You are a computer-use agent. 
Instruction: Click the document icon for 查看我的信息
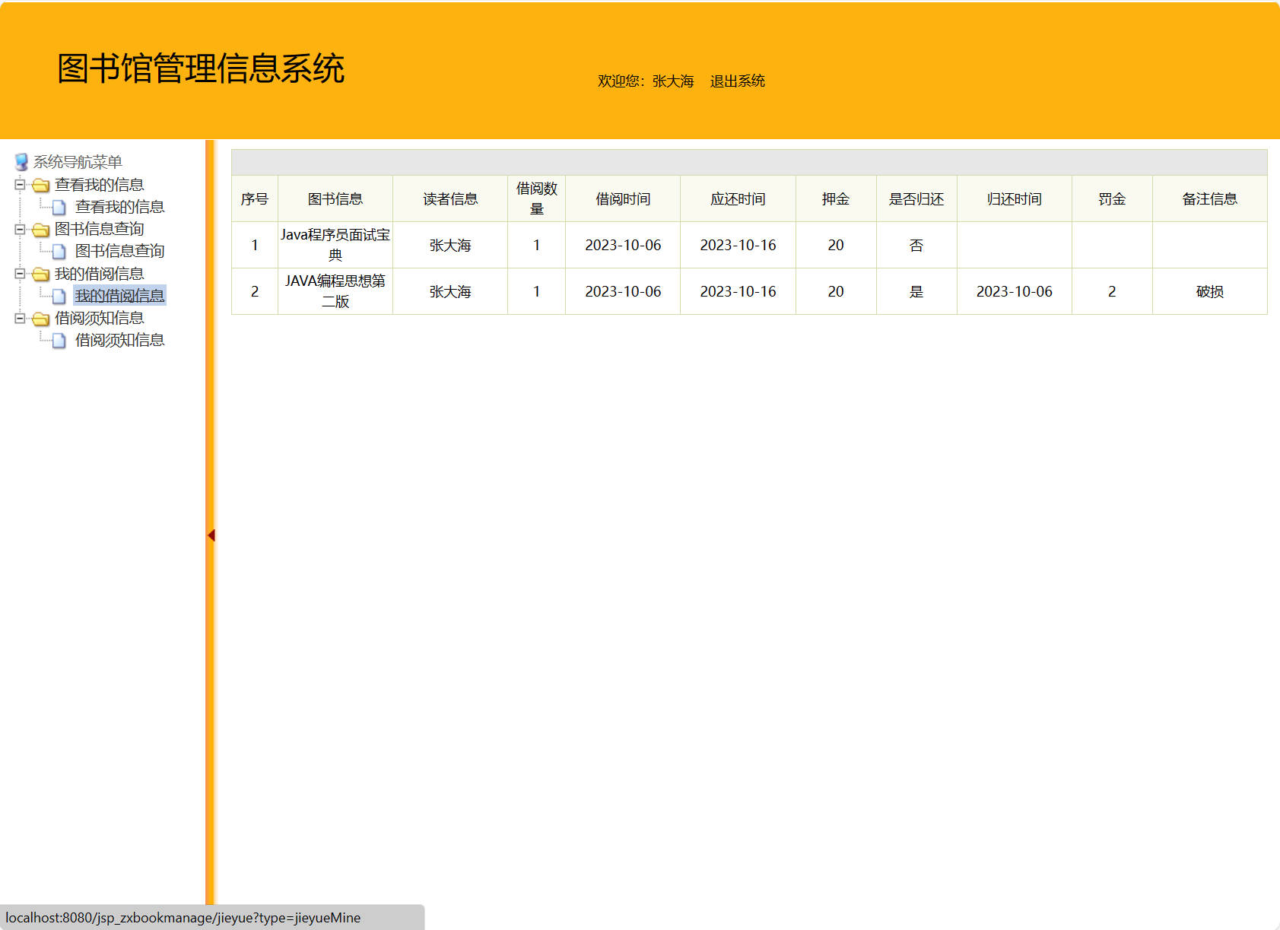click(x=59, y=206)
